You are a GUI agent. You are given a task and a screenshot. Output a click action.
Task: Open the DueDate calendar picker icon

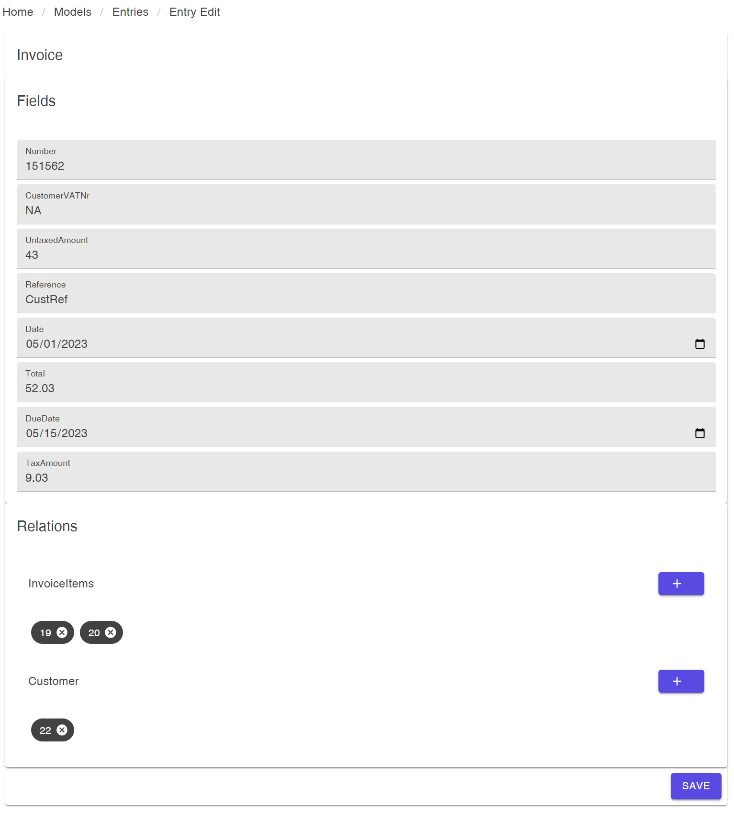[x=700, y=433]
